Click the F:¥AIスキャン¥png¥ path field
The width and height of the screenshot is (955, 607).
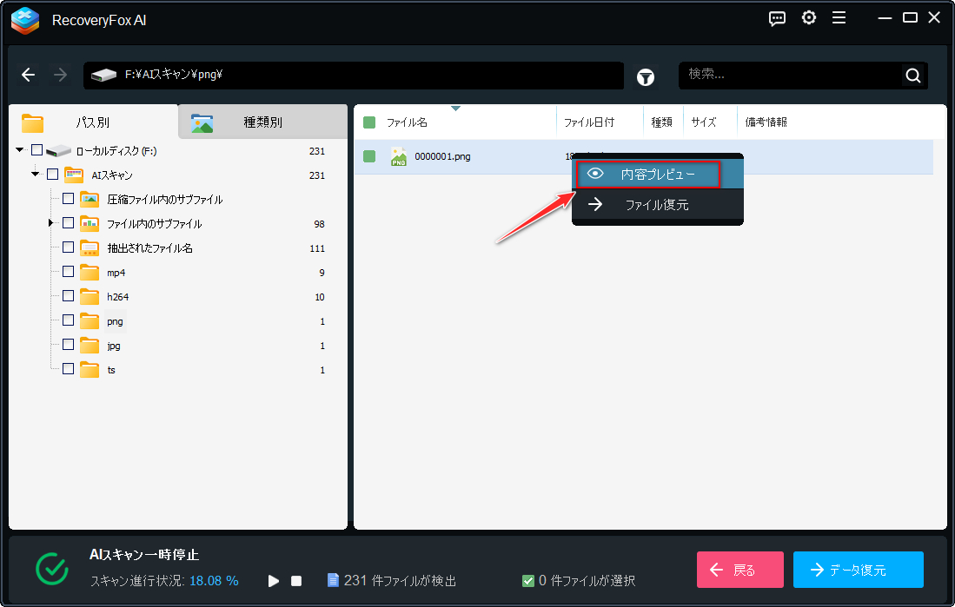354,76
